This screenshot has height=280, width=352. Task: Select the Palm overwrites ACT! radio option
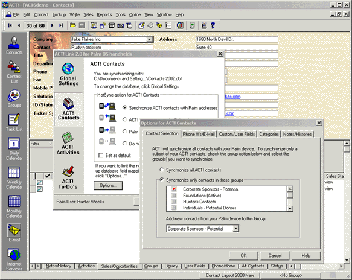(x=124, y=132)
